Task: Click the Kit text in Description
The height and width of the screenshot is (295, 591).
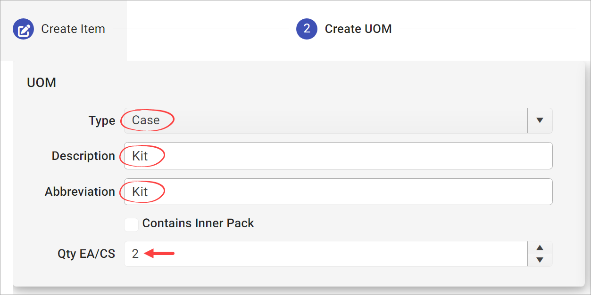Action: coord(140,156)
